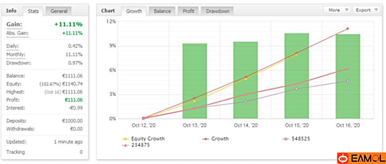Image resolution: width=386 pixels, height=164 pixels.
Task: Open the Profit chart tab
Action: tap(188, 11)
